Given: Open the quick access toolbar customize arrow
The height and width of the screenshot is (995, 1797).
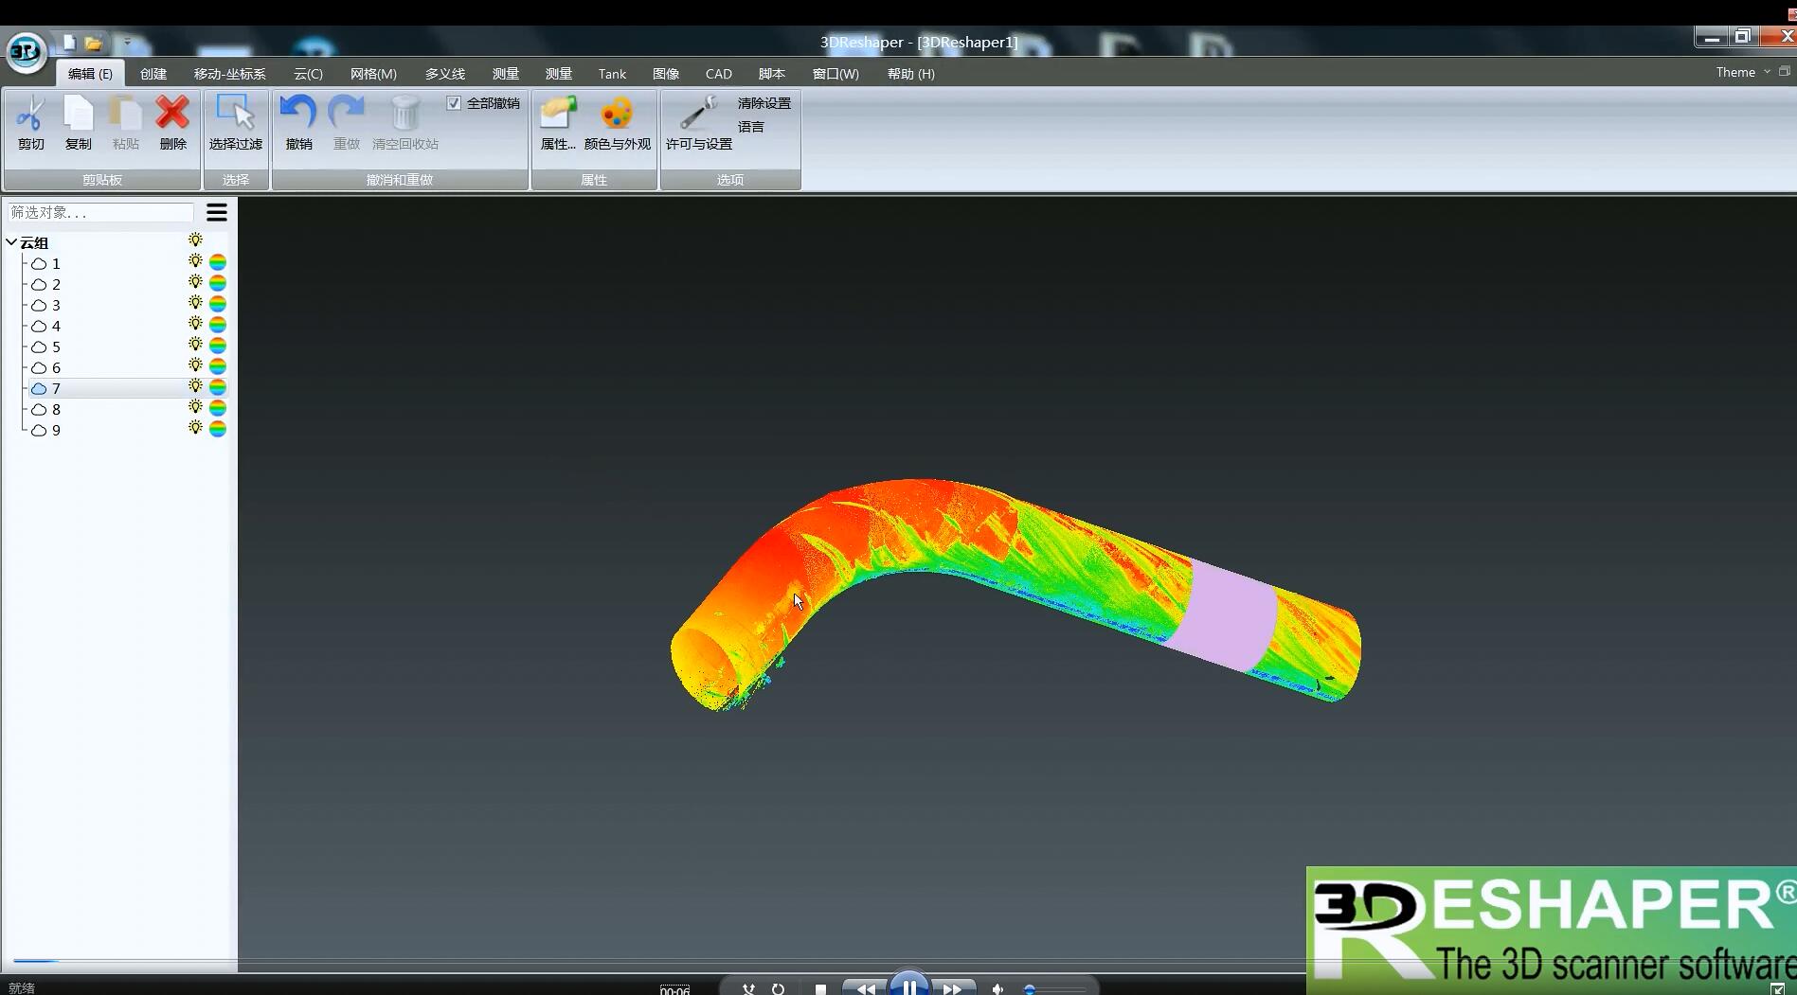Looking at the screenshot, I should click(127, 43).
